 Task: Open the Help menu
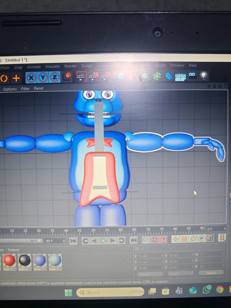click(193, 65)
